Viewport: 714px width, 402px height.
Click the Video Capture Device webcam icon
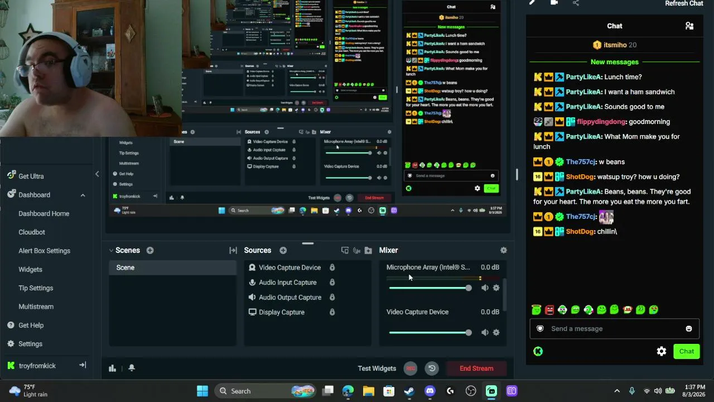point(252,267)
